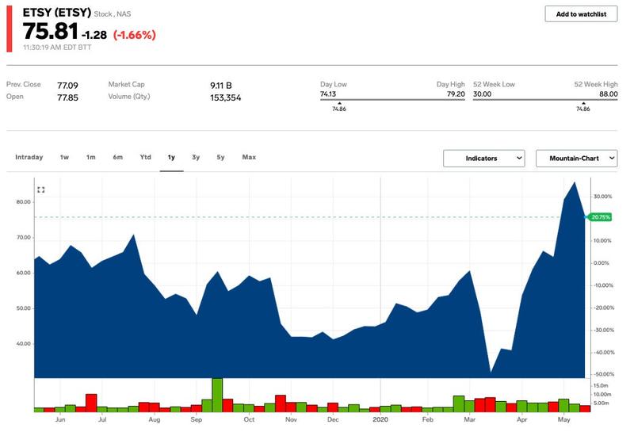Select the 6m time range tab

pyautogui.click(x=117, y=157)
